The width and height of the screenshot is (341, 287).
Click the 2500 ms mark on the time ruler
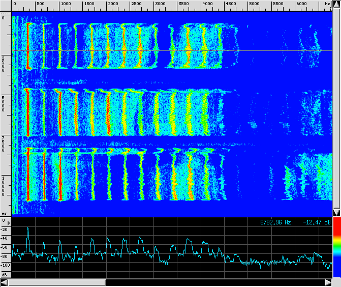pyautogui.click(x=4, y=65)
